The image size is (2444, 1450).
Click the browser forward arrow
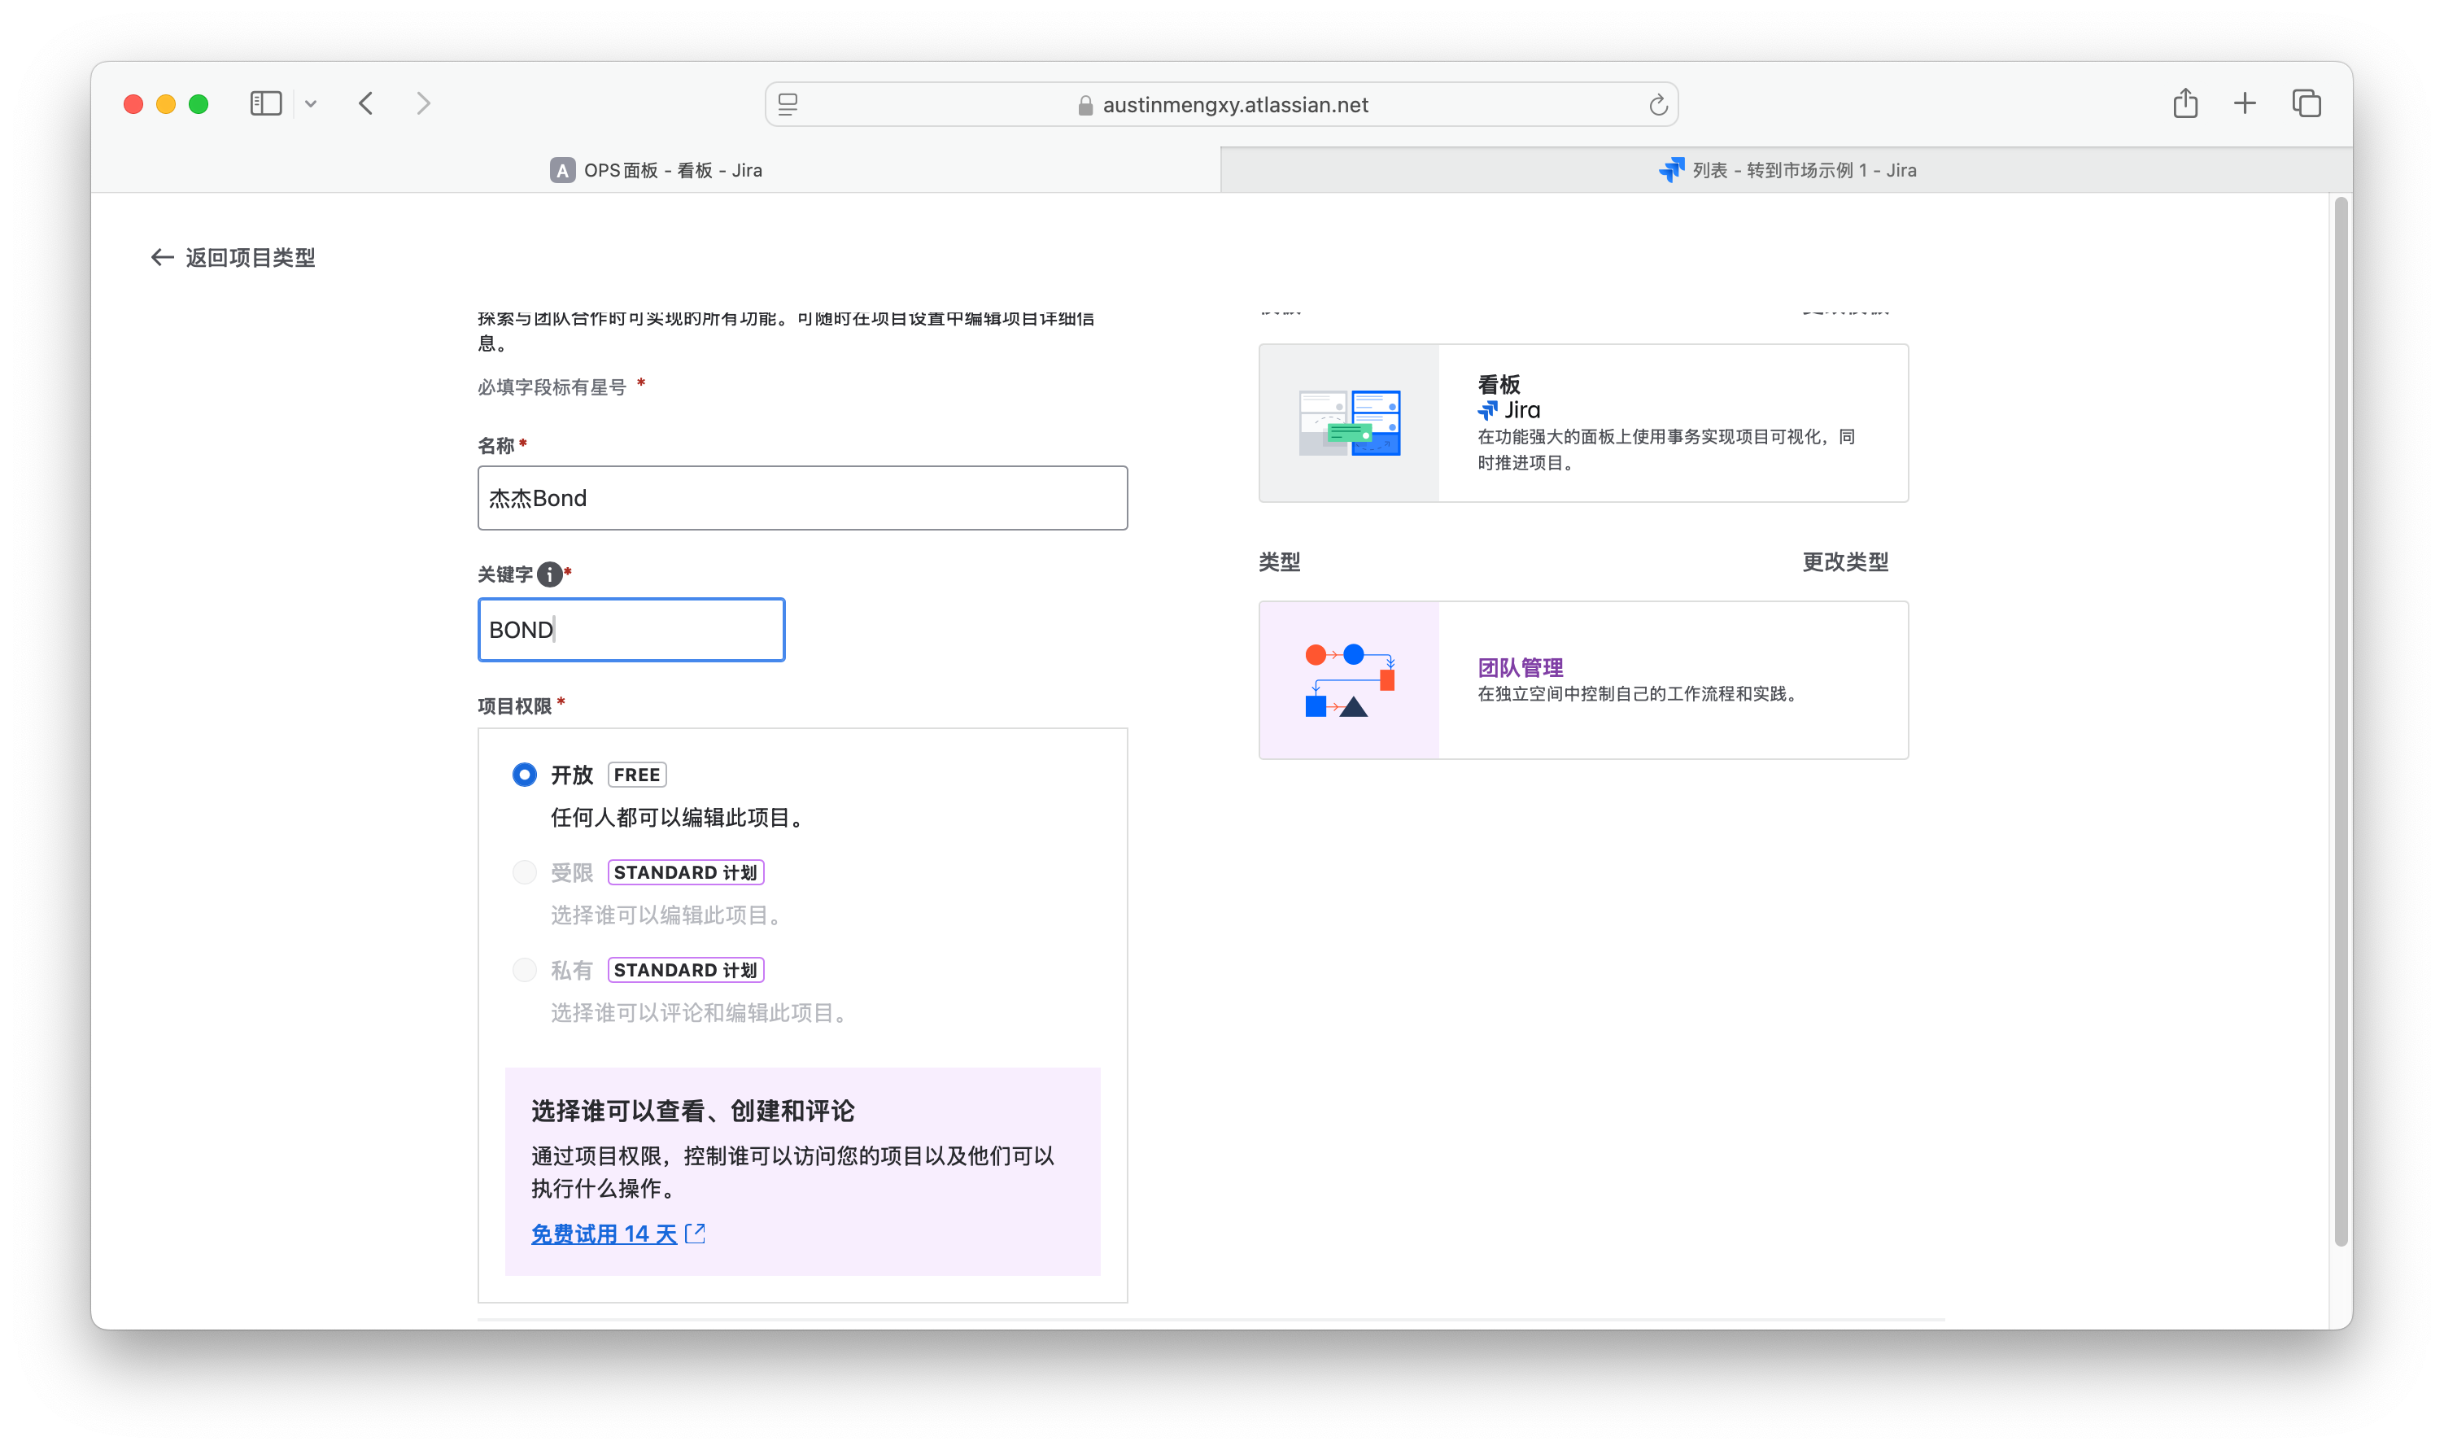point(423,103)
